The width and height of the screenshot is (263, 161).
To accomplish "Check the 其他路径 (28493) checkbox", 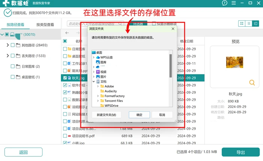I will click(12, 45).
